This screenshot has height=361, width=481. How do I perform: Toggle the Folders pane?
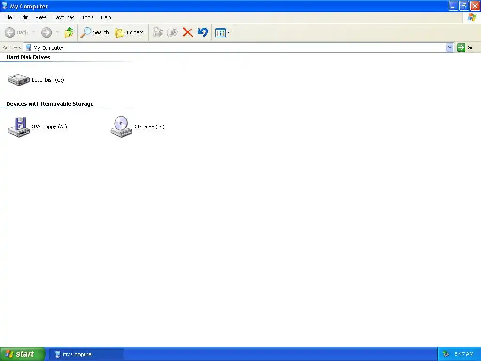point(129,32)
